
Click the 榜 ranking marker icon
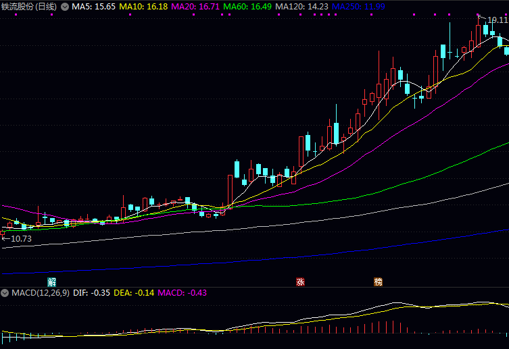pyautogui.click(x=379, y=281)
